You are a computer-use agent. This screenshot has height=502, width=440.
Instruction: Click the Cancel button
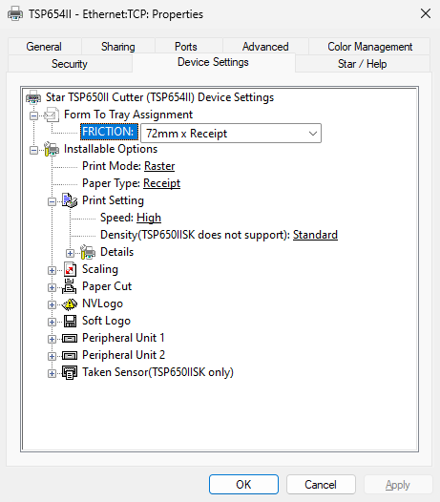tap(321, 485)
